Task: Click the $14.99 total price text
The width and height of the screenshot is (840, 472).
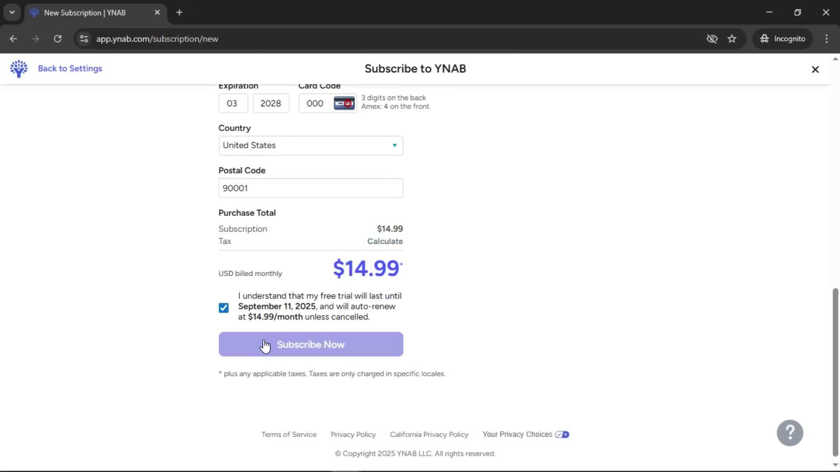Action: point(367,268)
